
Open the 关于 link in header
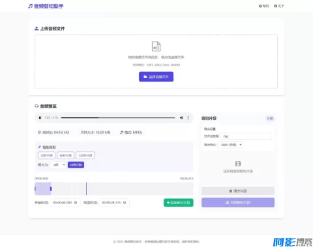pyautogui.click(x=279, y=6)
